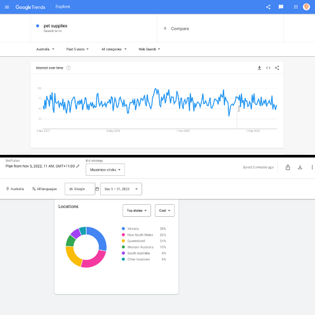315x315 pixels.
Task: Open the plan more options menu
Action: click(312, 167)
